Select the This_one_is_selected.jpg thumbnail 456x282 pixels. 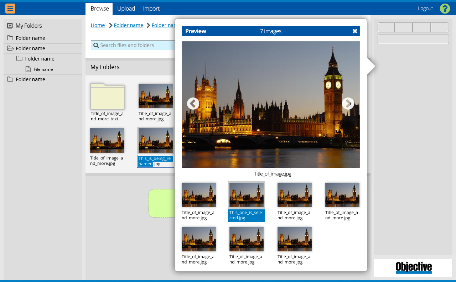(x=247, y=195)
